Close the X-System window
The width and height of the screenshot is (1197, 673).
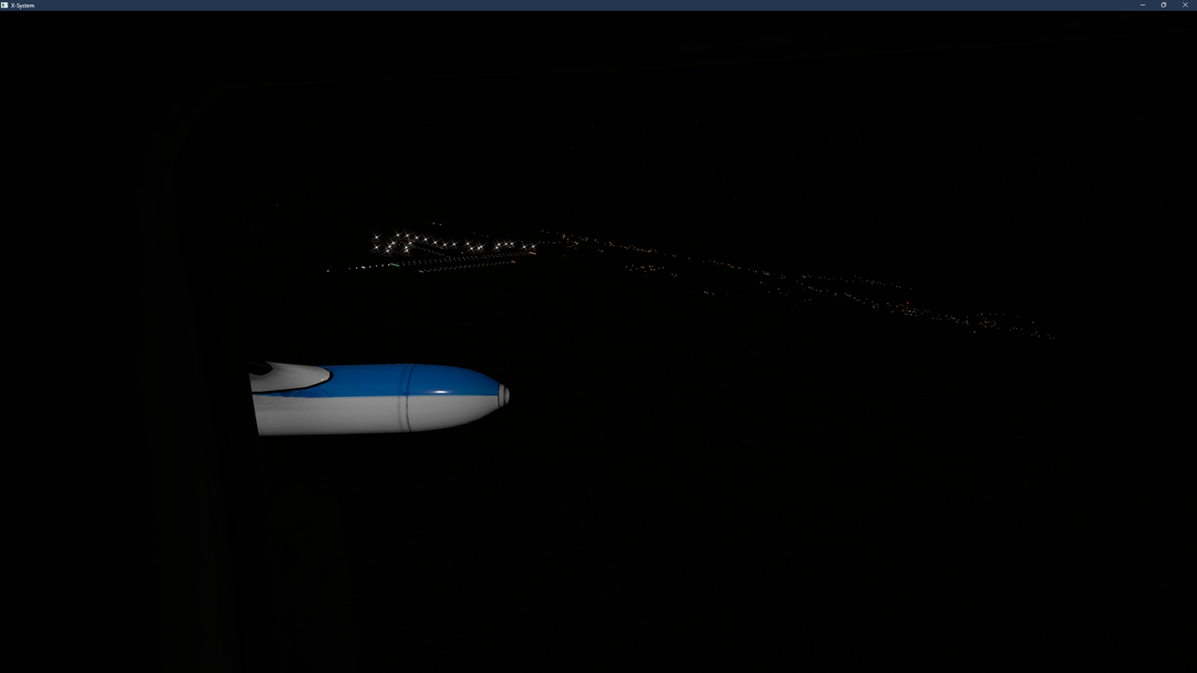[x=1185, y=5]
